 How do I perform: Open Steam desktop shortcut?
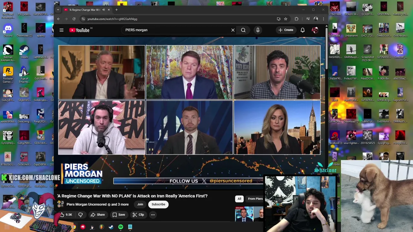[x=24, y=52]
